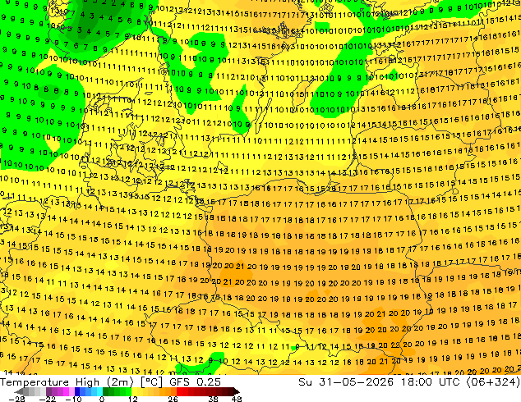Click the '22' temperature value on the map

point(395,345)
